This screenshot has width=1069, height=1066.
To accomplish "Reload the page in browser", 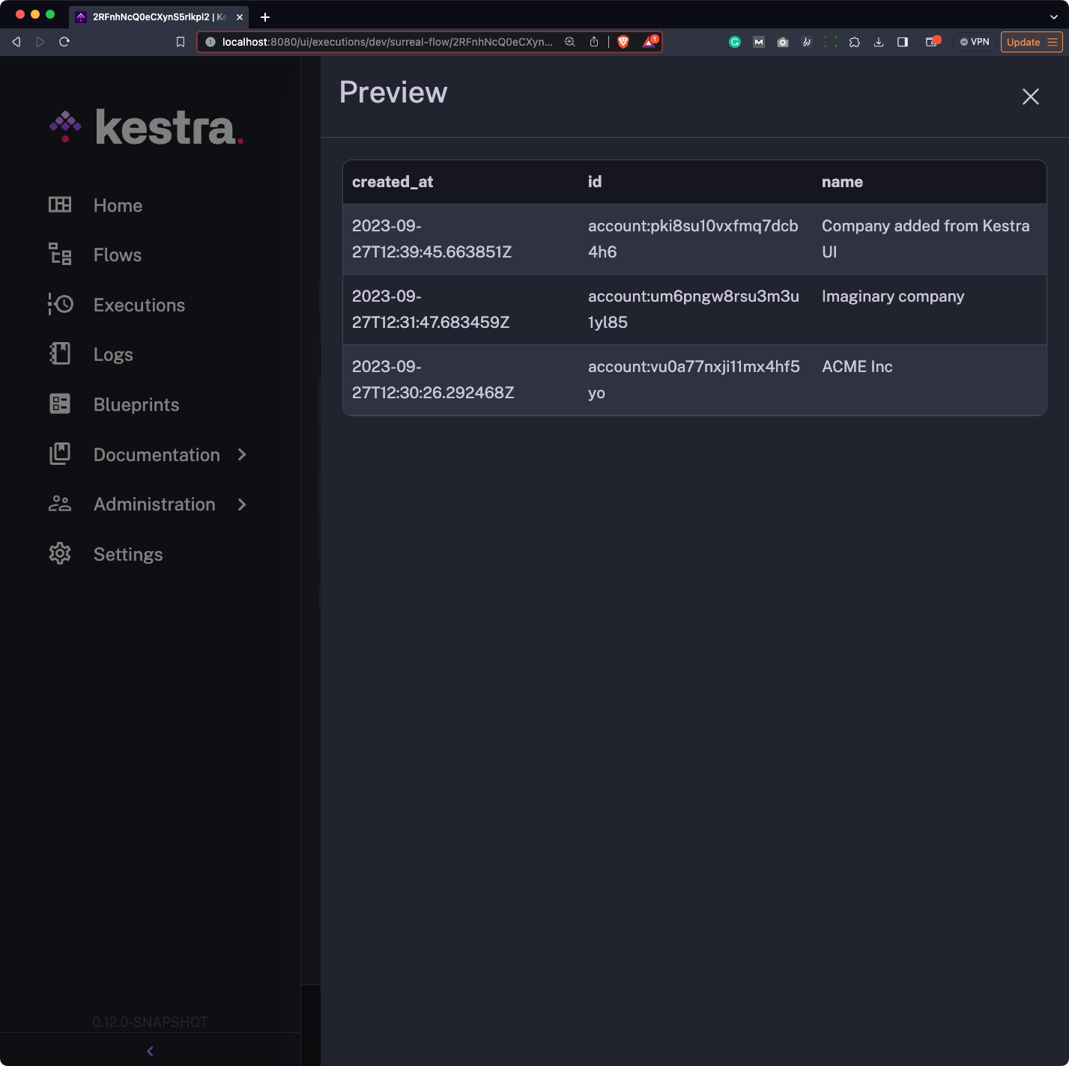I will point(64,42).
